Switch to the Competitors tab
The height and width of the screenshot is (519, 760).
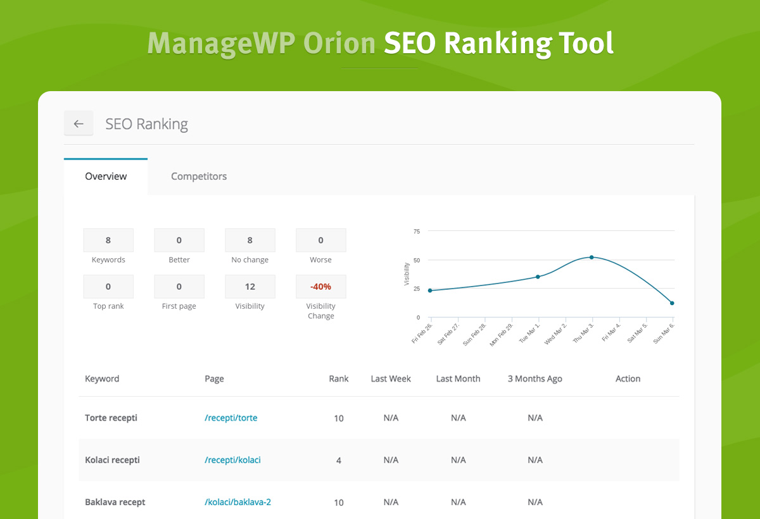point(199,177)
